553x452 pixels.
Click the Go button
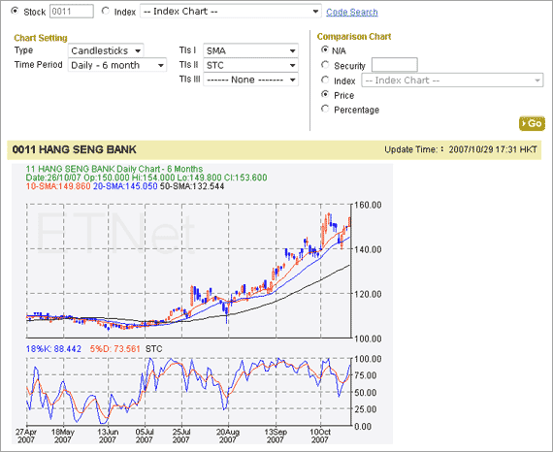coord(532,123)
